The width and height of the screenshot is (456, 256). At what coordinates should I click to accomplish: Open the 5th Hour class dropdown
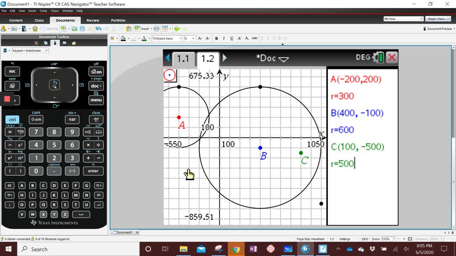click(403, 19)
